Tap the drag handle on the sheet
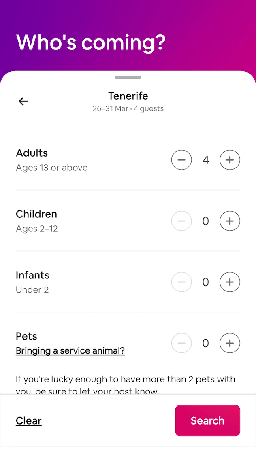This screenshot has width=256, height=450. [128, 77]
